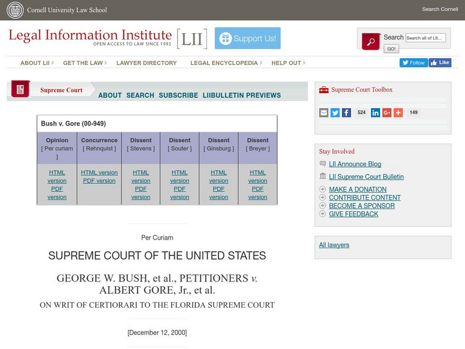
Task: Open the All lawyers link
Action: pyautogui.click(x=334, y=245)
